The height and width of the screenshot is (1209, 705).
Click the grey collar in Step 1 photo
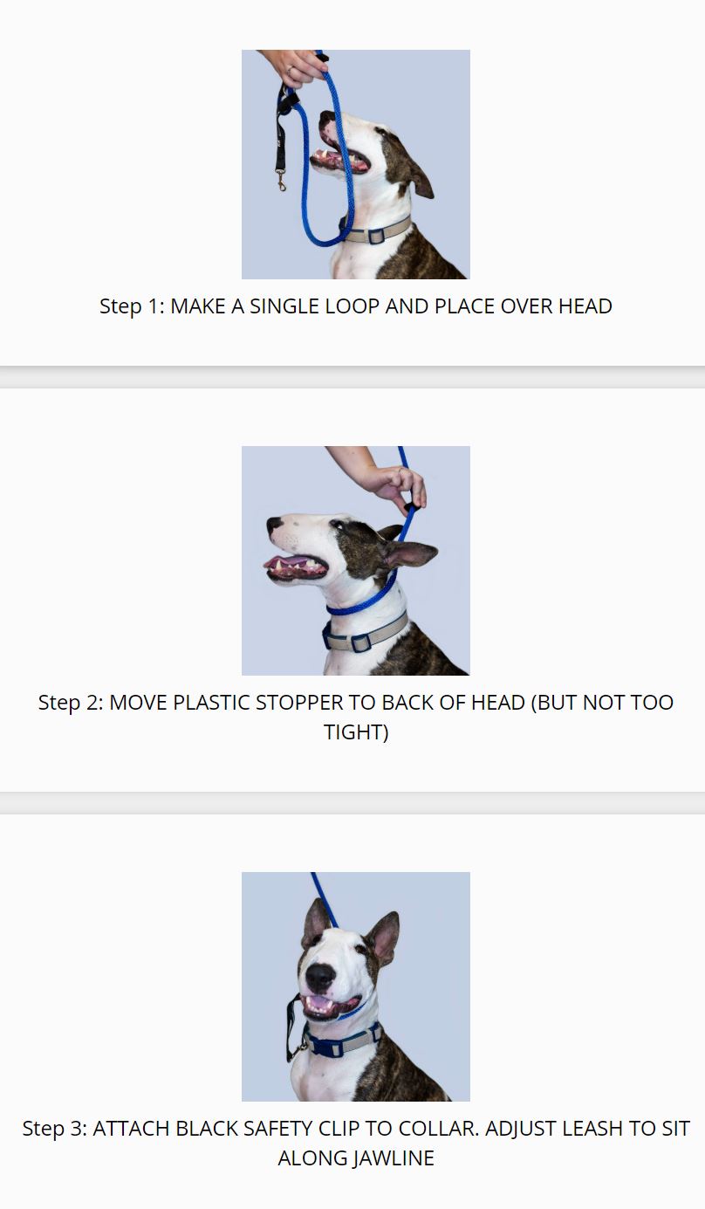click(376, 233)
